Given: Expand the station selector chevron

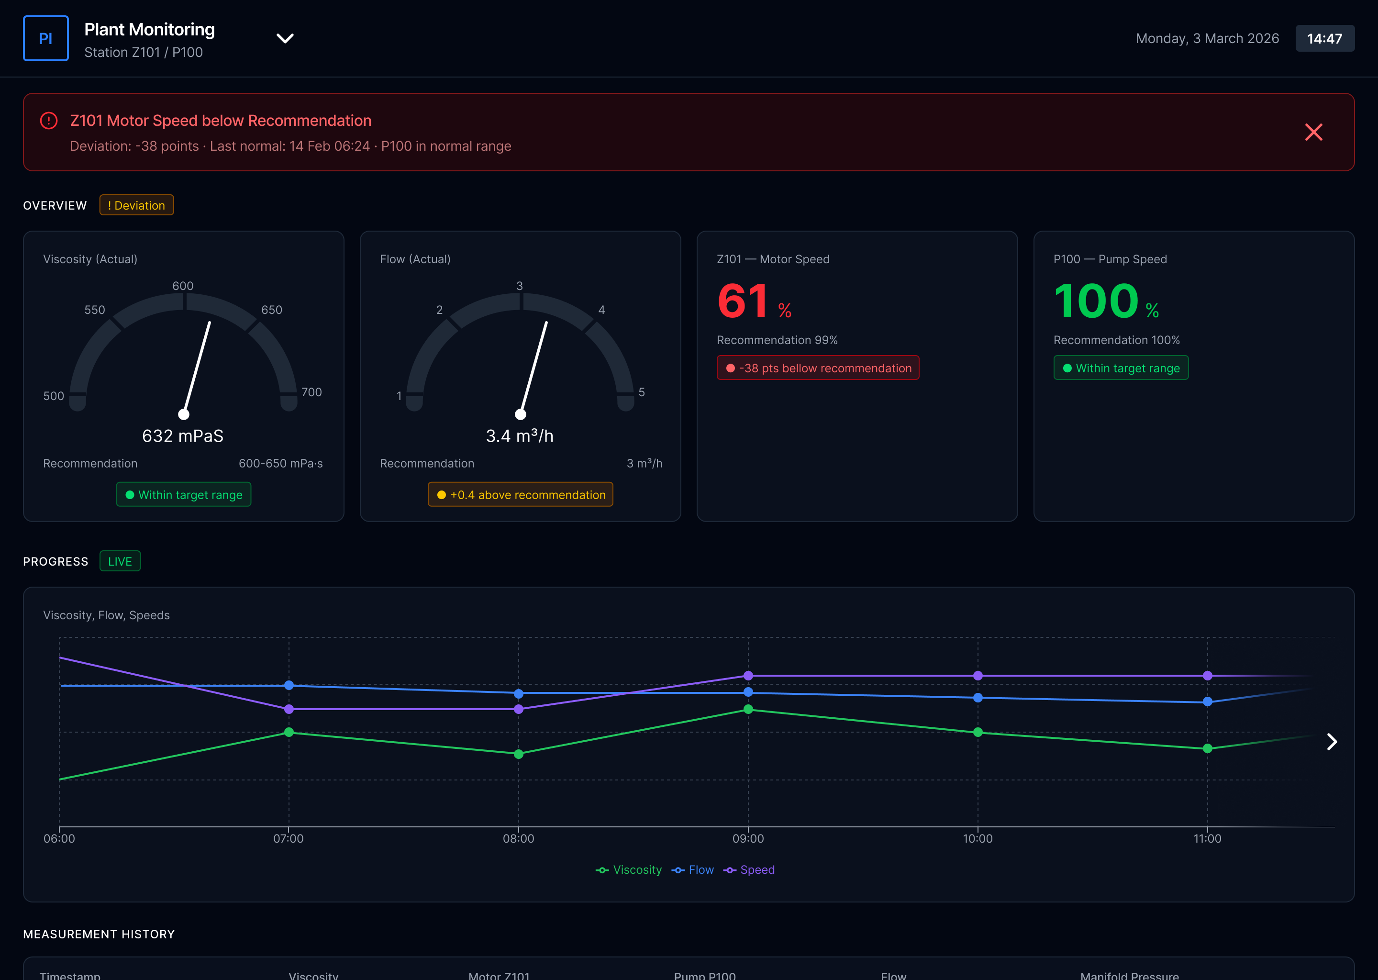Looking at the screenshot, I should click(285, 39).
